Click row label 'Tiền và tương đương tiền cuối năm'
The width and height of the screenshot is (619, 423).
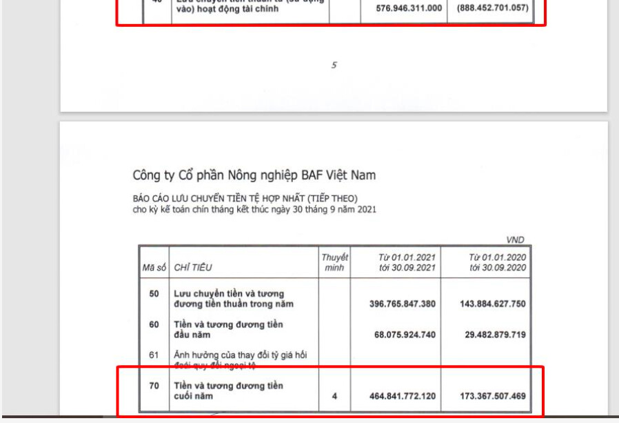pyautogui.click(x=229, y=391)
